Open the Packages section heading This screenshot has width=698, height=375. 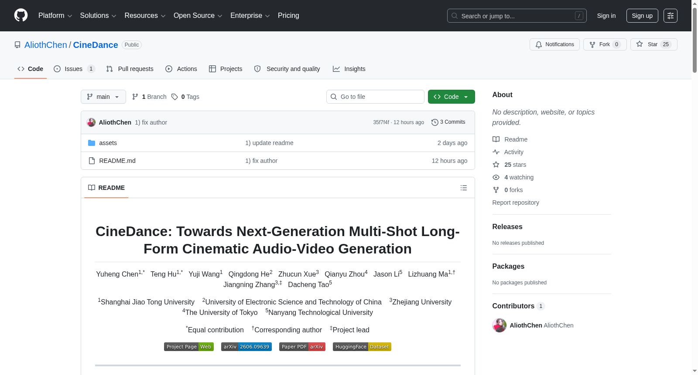[508, 267]
